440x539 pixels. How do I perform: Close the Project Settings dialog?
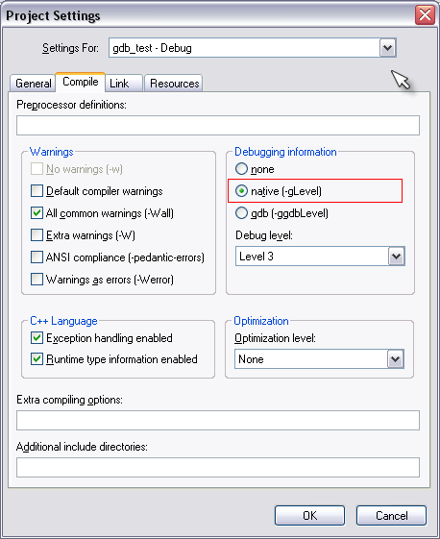(x=425, y=15)
